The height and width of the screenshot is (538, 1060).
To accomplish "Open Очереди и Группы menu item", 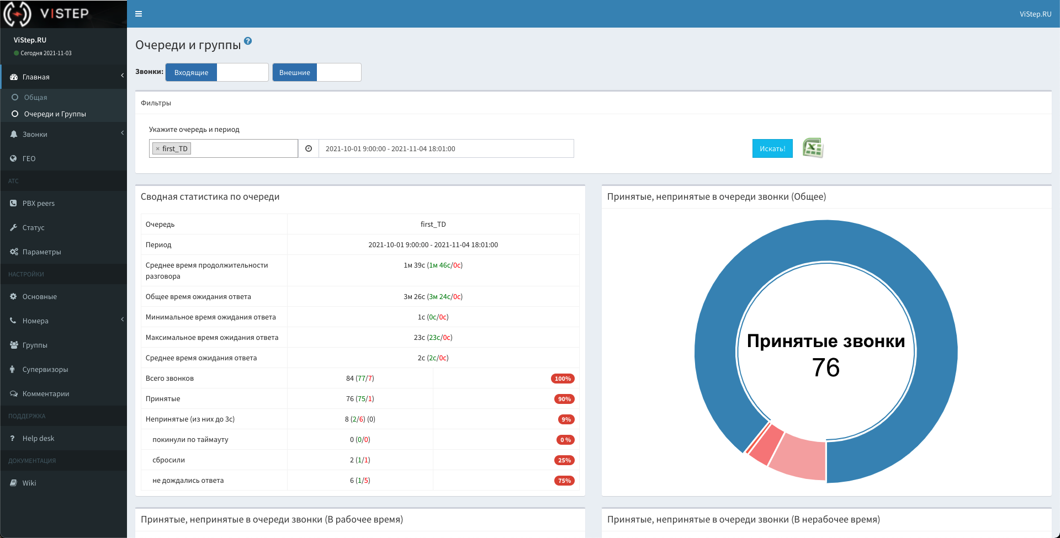I will (55, 114).
